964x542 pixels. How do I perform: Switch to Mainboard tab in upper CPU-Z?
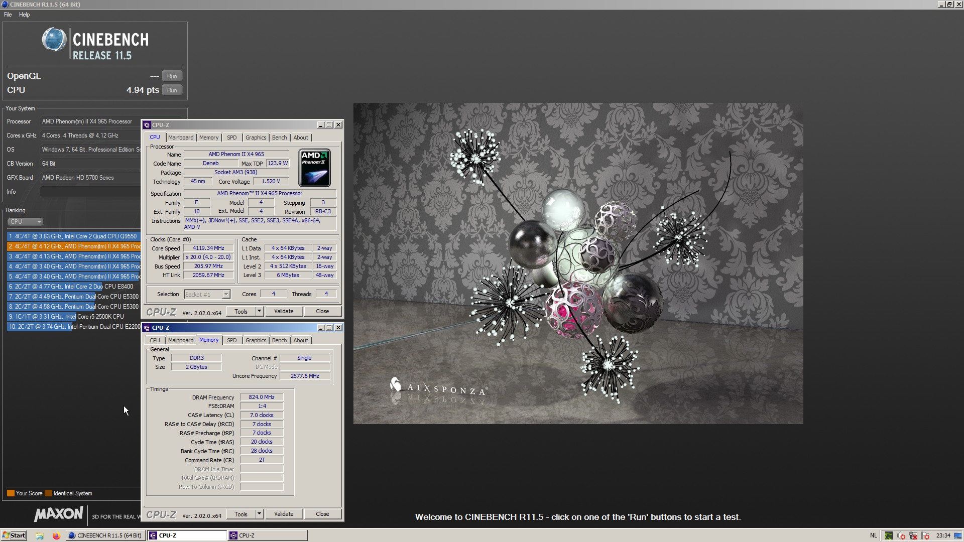pos(181,138)
